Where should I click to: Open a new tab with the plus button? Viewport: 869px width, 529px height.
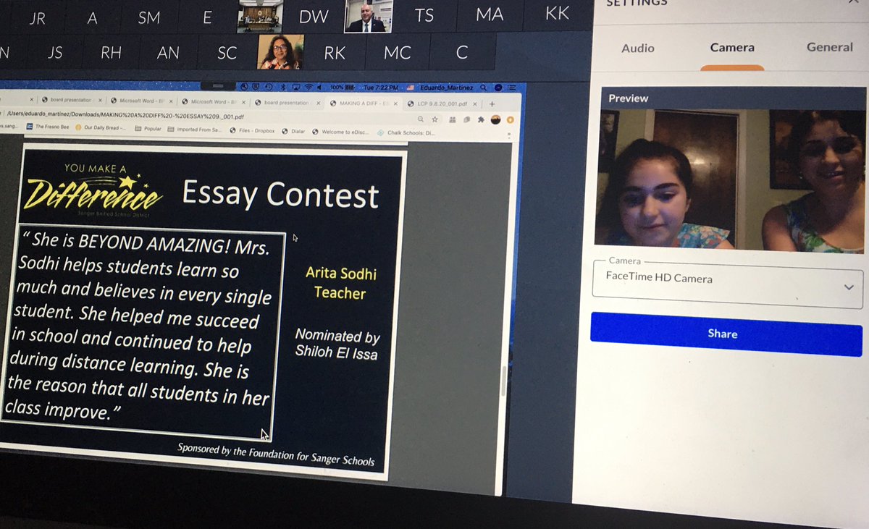point(491,104)
